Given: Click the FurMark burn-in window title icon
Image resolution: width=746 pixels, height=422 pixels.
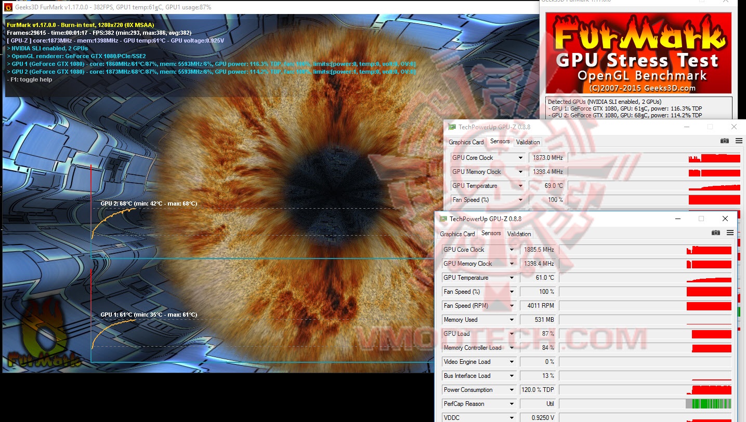Looking at the screenshot, I should [x=8, y=7].
